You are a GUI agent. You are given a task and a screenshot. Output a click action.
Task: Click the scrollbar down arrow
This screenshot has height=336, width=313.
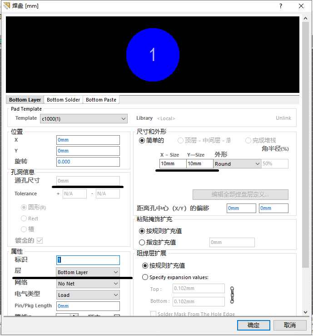pyautogui.click(x=306, y=312)
